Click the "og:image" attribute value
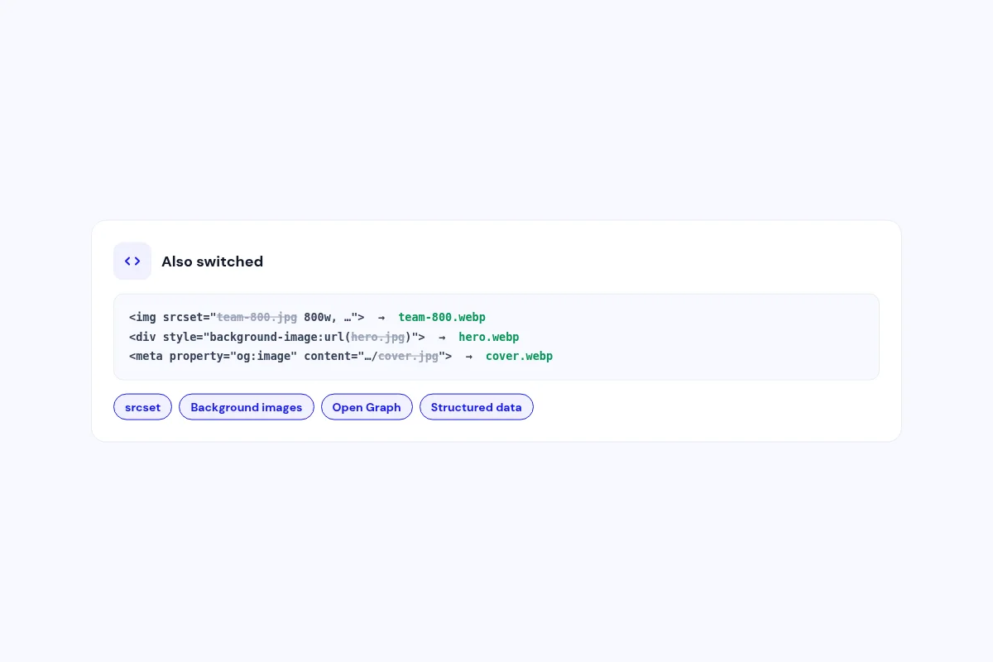993x662 pixels. tap(263, 356)
